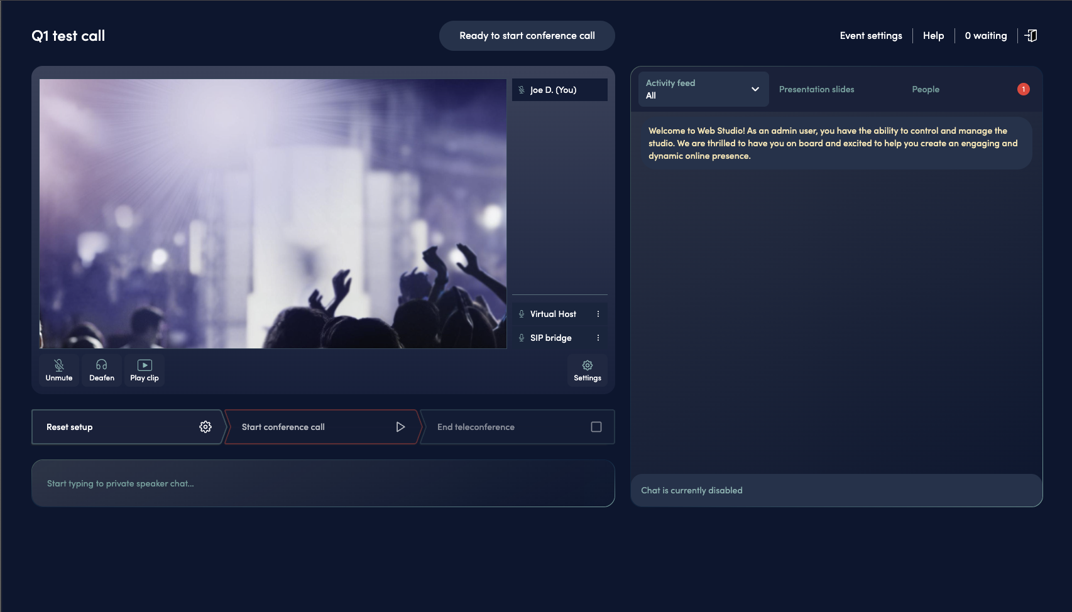This screenshot has height=612, width=1072.
Task: Click the red notification badge
Action: point(1023,89)
